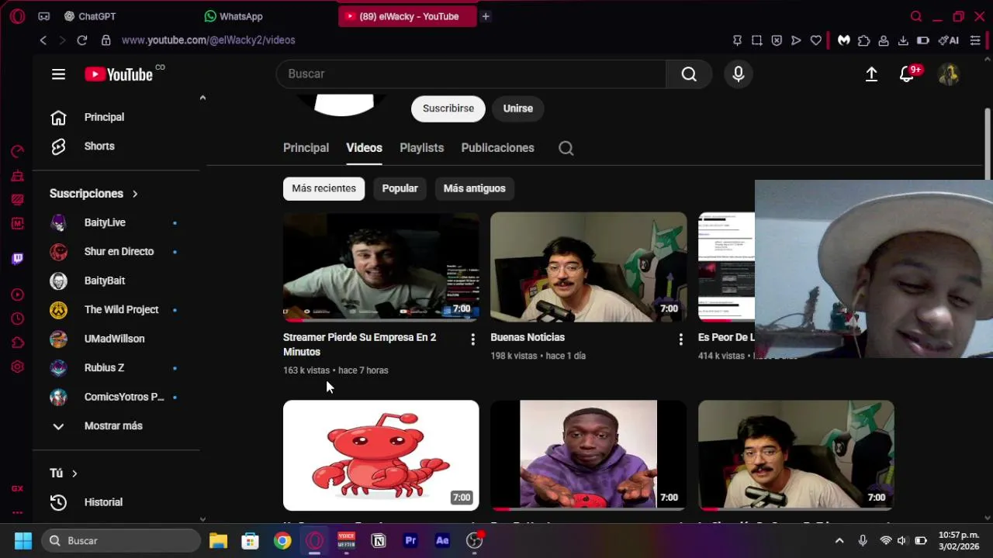
Task: Open the account avatar menu
Action: (x=949, y=74)
